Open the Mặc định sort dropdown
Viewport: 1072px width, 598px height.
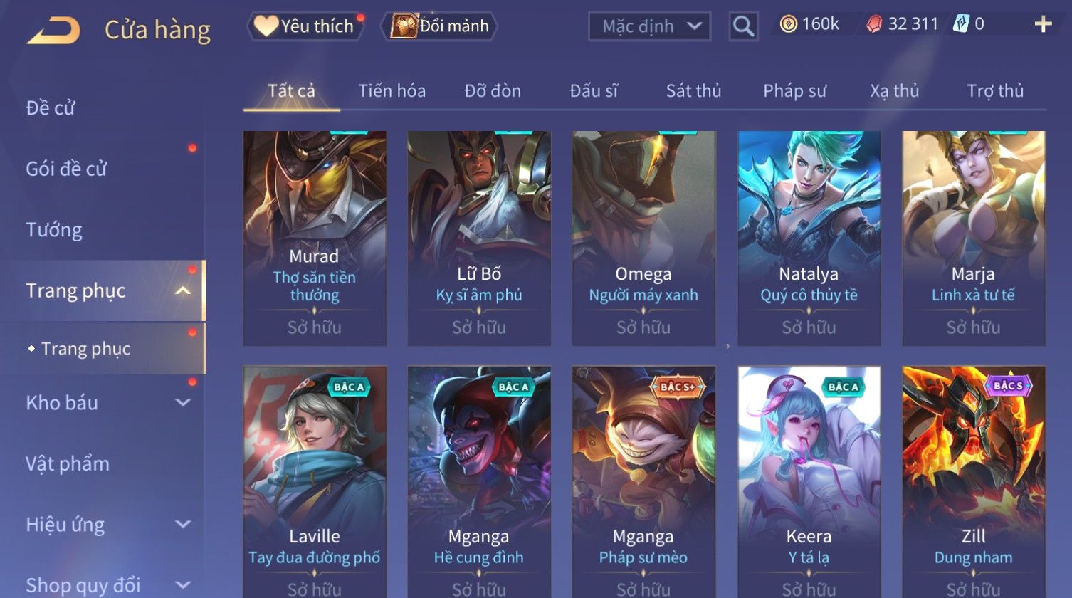point(649,26)
